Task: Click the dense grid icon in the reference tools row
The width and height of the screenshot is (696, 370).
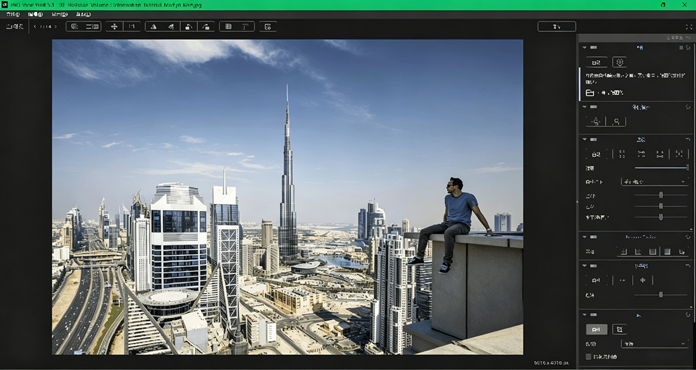Action: [x=652, y=251]
